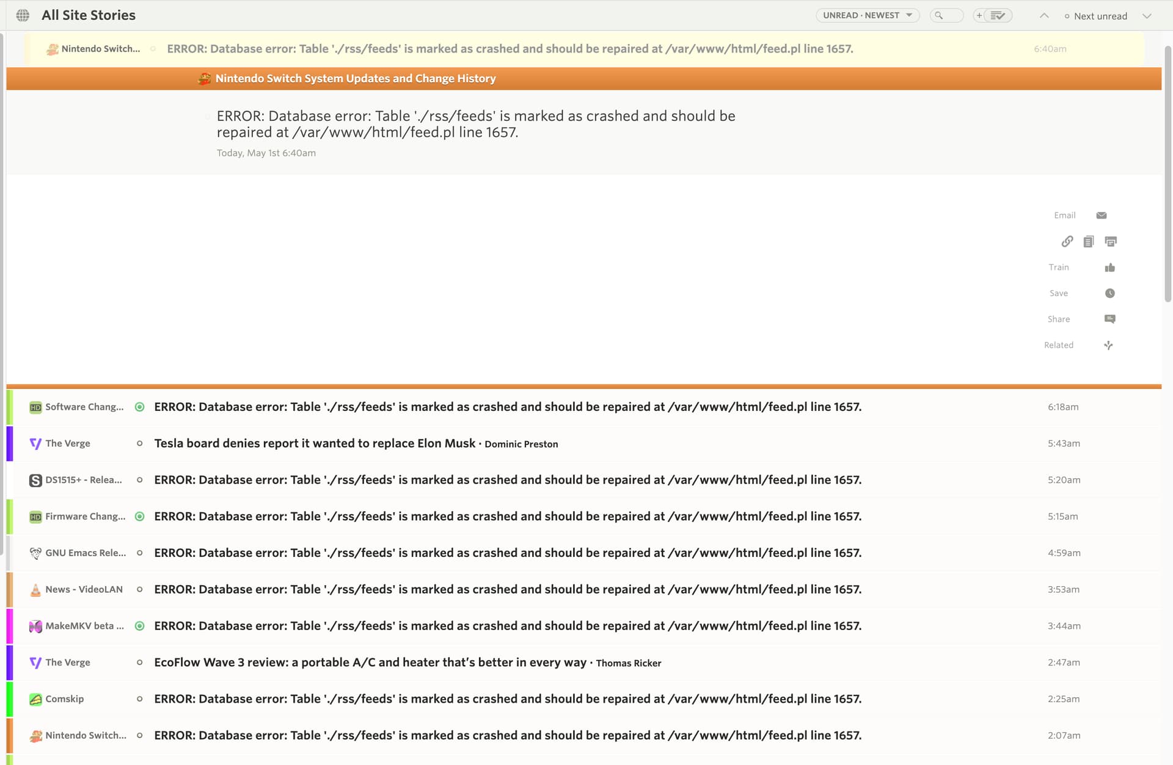Toggle unread dot on Tesla board story
1173x765 pixels.
click(x=139, y=443)
